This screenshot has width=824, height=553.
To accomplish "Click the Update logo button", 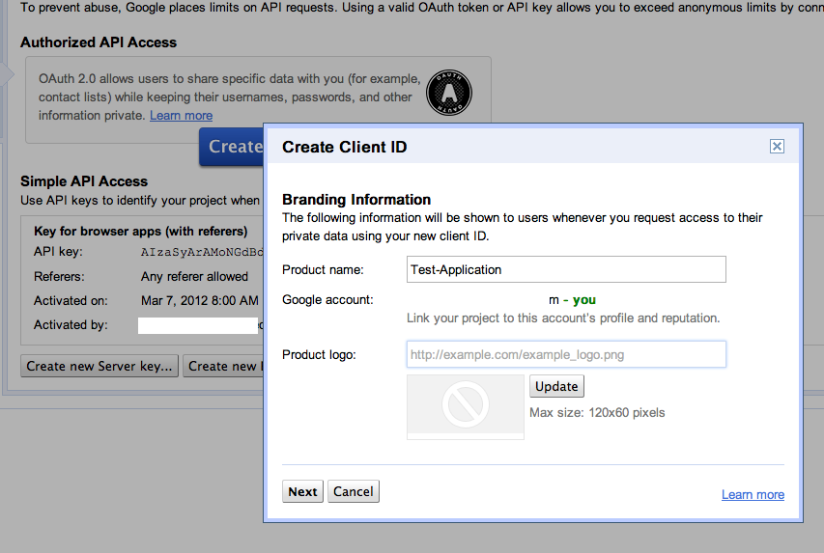I will (x=556, y=387).
